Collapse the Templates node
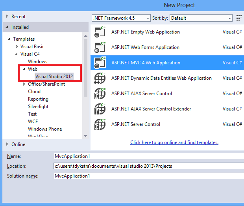244x206 pixels. click(x=9, y=39)
